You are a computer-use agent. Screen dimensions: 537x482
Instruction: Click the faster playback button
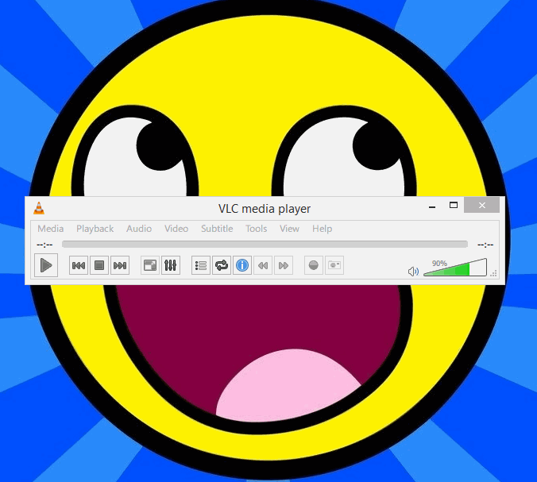284,265
